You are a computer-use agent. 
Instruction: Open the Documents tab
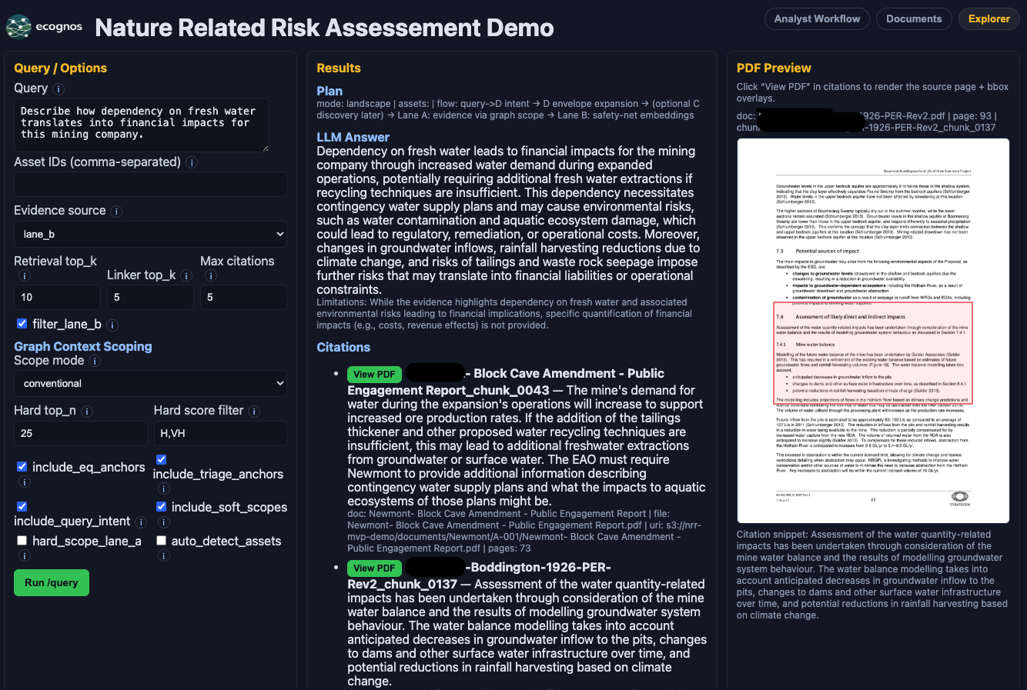[x=914, y=19]
